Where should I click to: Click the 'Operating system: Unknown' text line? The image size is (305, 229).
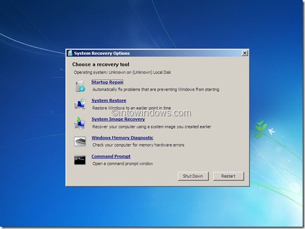(123, 73)
